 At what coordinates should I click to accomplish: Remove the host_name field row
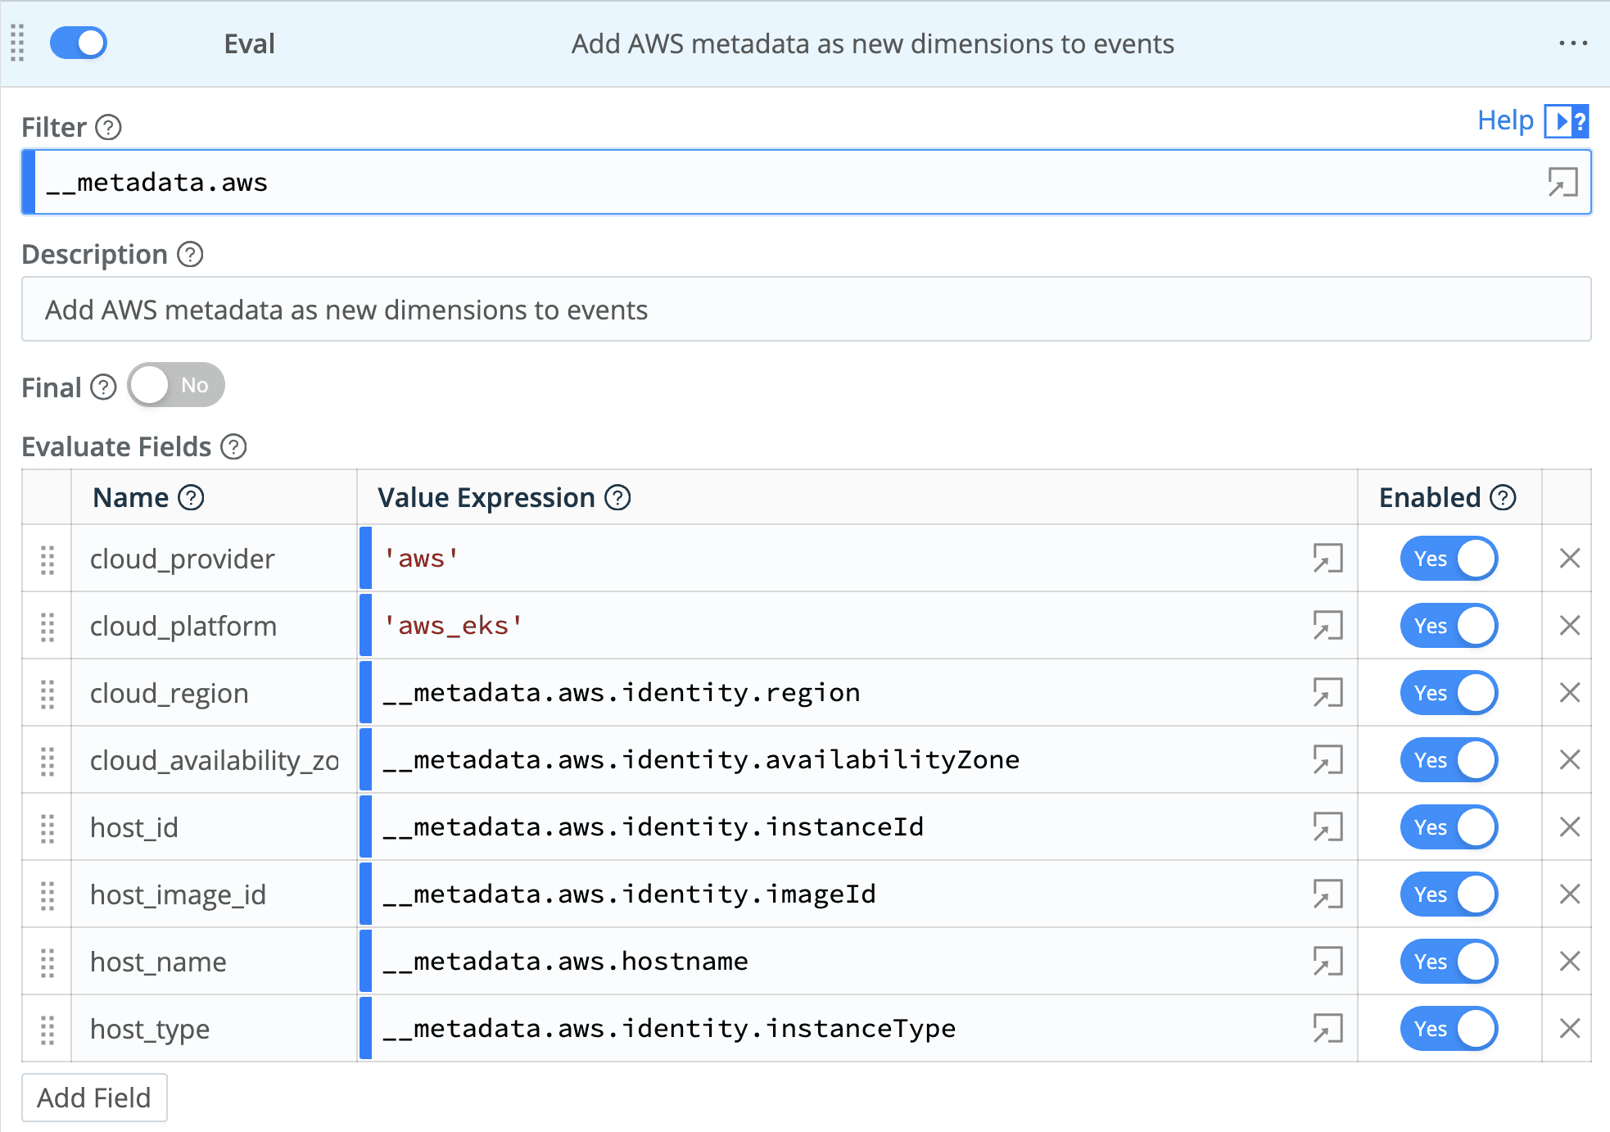[1569, 962]
